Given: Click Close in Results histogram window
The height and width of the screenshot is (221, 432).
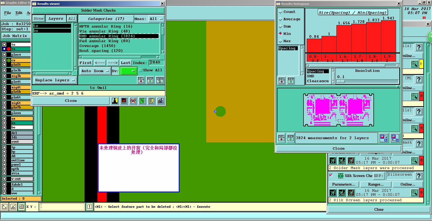Looking at the screenshot, I should (339, 149).
